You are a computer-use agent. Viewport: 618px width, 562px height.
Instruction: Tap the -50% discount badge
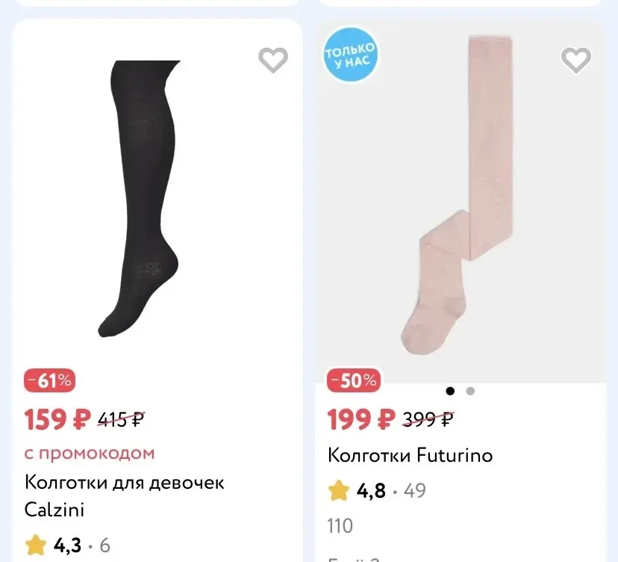pos(354,380)
